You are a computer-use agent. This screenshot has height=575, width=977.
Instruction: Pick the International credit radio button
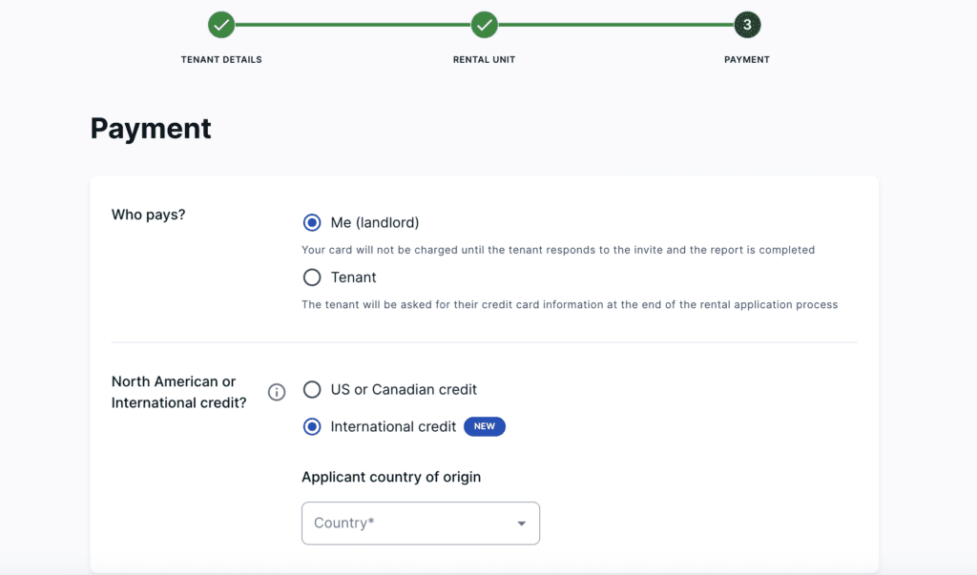(312, 426)
